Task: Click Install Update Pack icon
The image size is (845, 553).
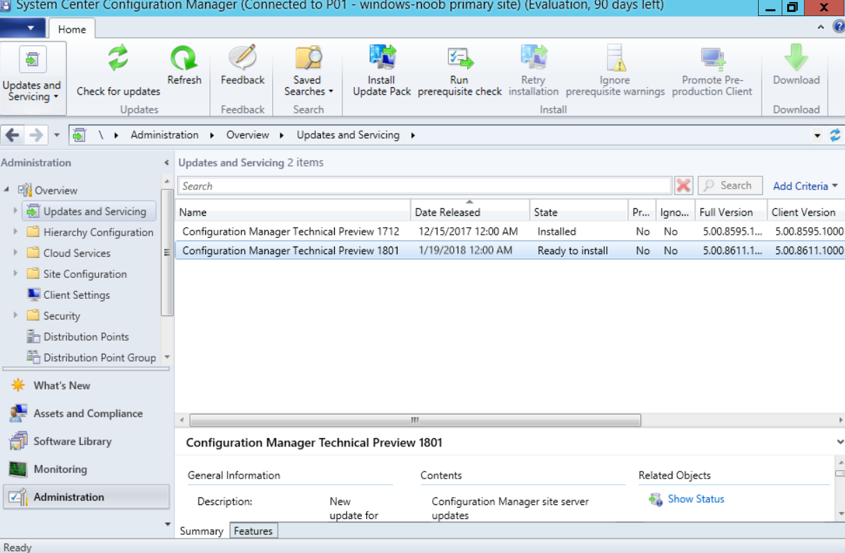Action: pos(381,59)
